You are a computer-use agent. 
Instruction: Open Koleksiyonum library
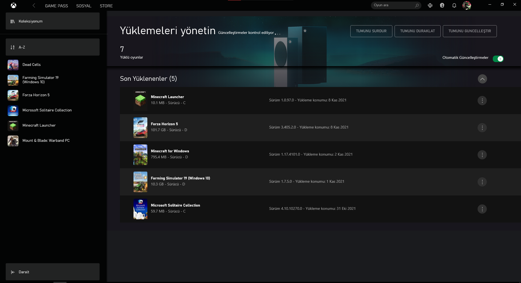coord(53,21)
